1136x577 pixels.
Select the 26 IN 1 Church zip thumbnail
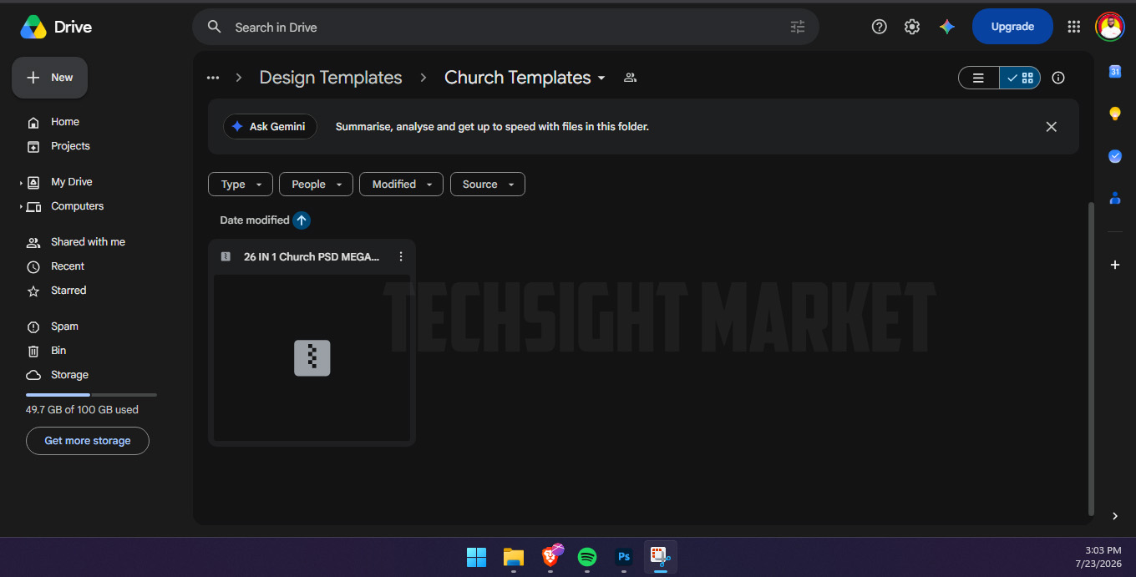coord(312,358)
